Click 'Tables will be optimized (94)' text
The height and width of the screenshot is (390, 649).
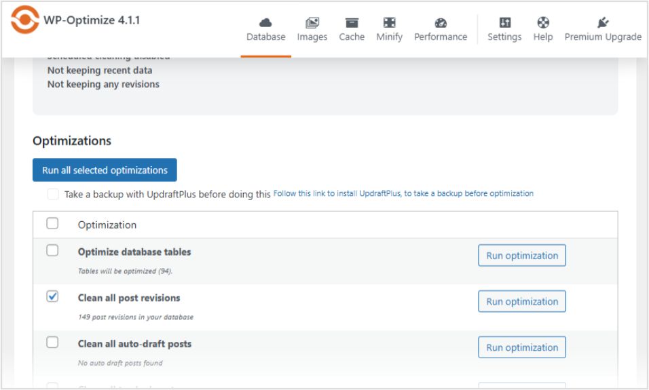click(x=125, y=271)
